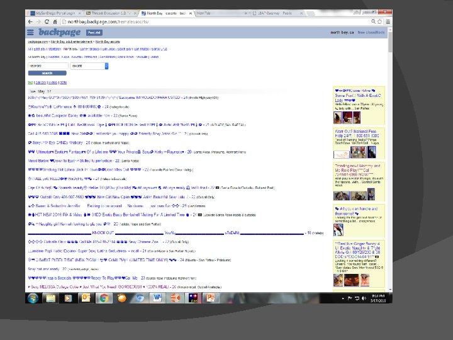
Task: Open Microsoft Word from the taskbar
Action: (x=157, y=298)
